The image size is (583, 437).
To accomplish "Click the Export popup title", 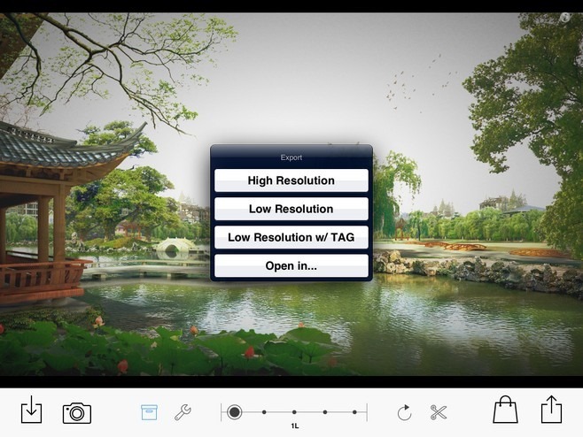I will [291, 157].
